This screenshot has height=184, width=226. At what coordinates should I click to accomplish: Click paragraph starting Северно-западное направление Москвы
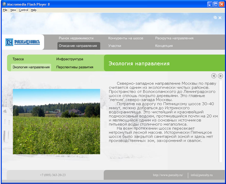pyautogui.click(x=162, y=92)
